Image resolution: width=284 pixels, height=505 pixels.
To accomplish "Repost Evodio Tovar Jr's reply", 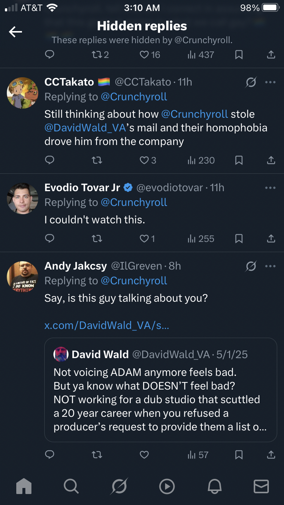I will [x=97, y=239].
